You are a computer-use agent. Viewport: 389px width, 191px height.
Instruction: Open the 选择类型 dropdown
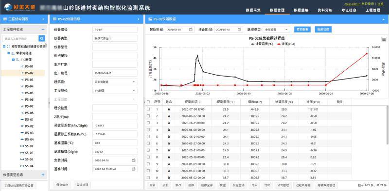pyautogui.click(x=276, y=30)
